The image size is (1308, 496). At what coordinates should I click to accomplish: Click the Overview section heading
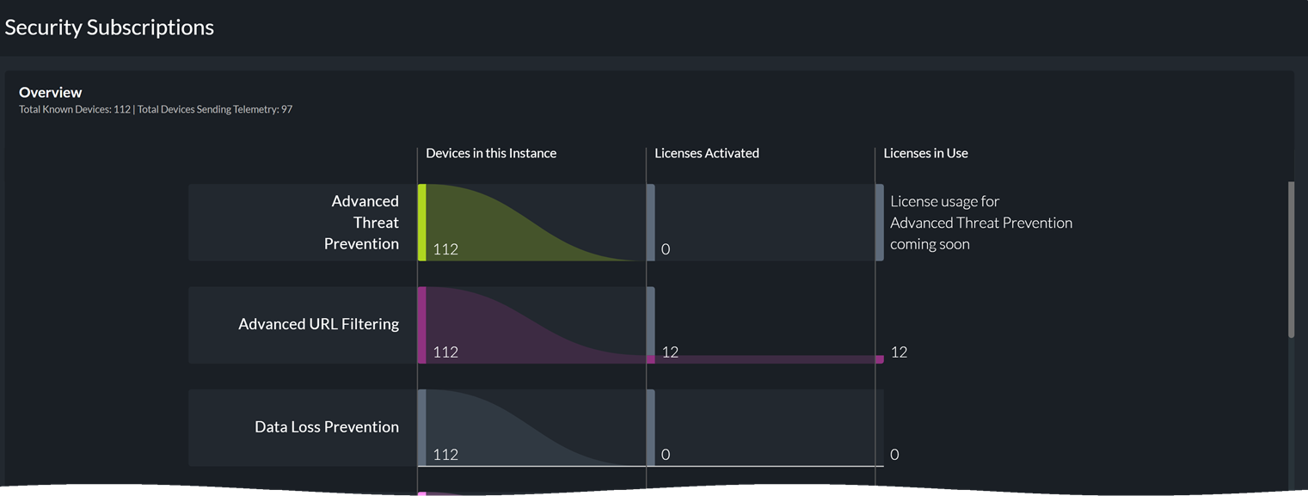pyautogui.click(x=51, y=92)
